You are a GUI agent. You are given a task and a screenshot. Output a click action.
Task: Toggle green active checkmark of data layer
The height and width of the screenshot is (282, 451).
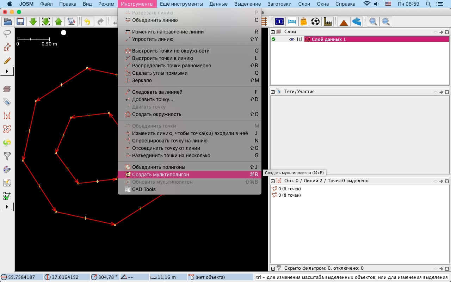coord(273,39)
